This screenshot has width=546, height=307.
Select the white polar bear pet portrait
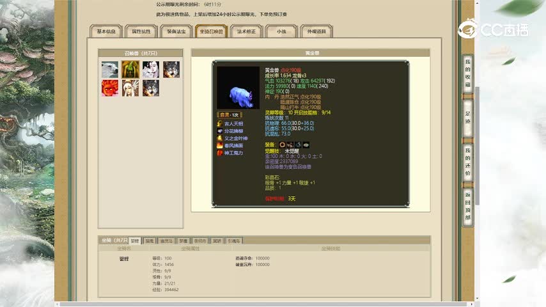point(110,70)
